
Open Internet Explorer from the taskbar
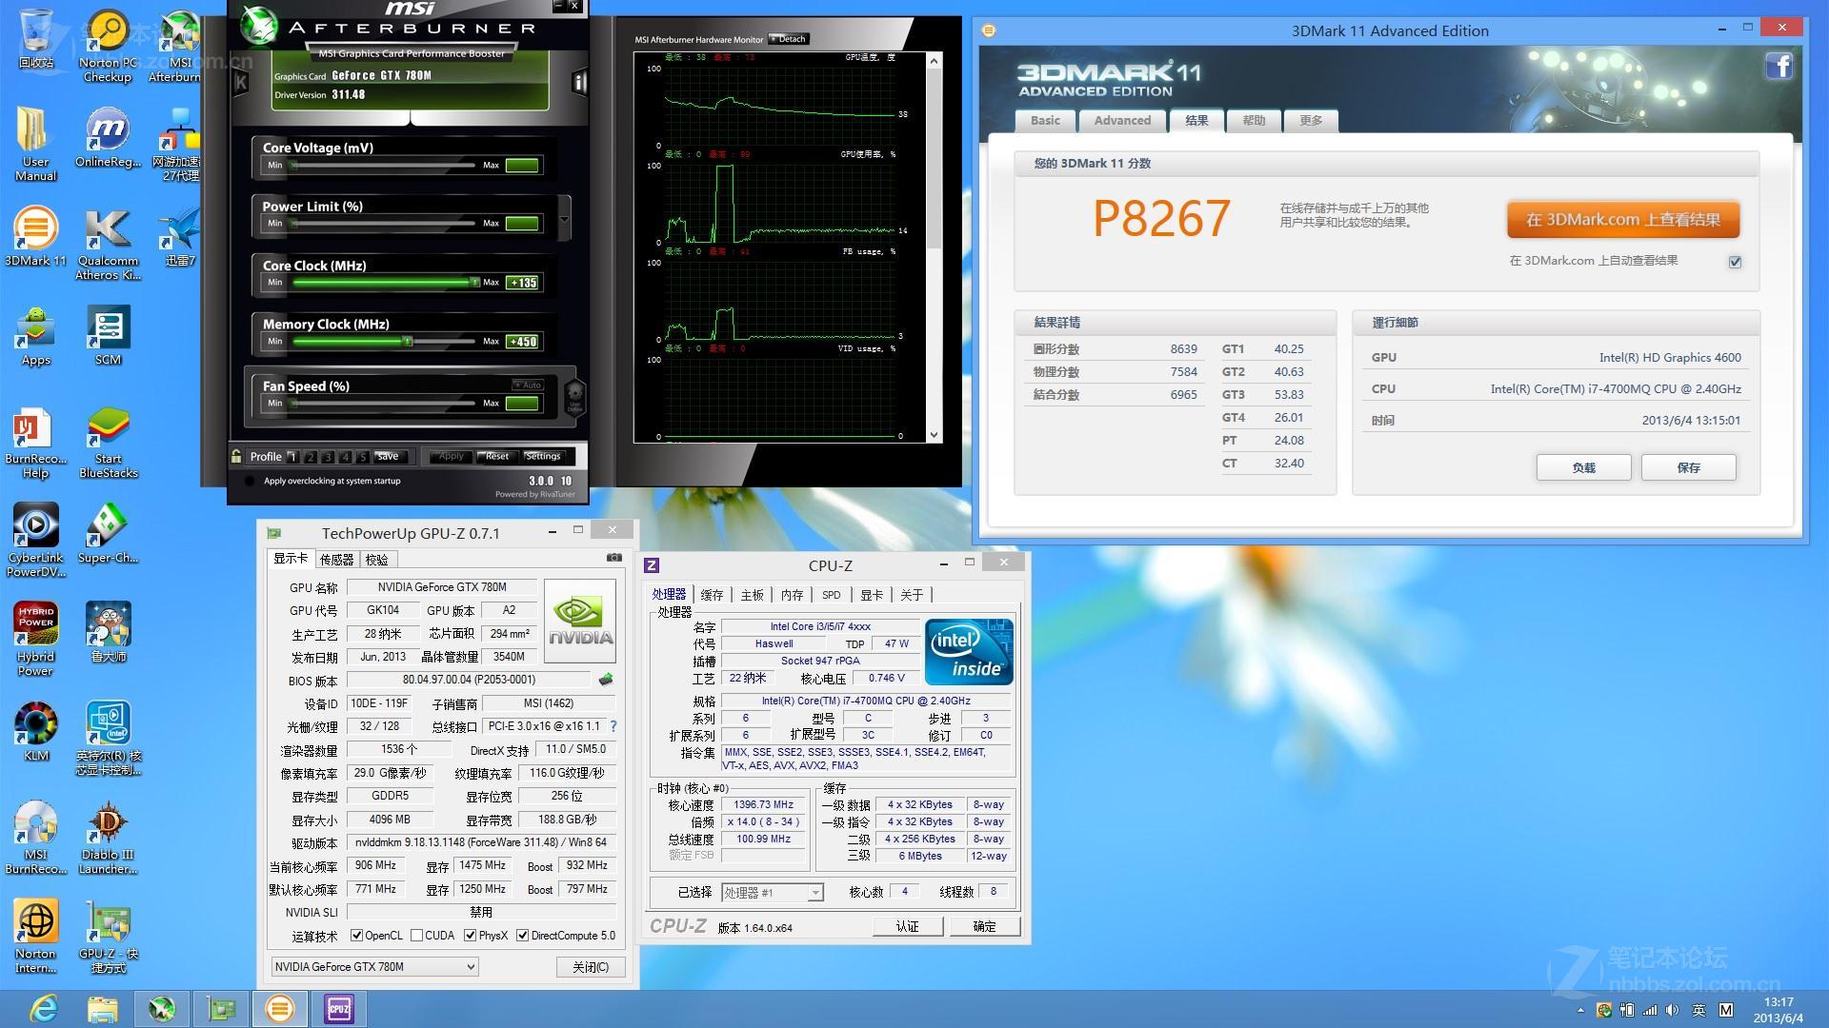point(44,1009)
